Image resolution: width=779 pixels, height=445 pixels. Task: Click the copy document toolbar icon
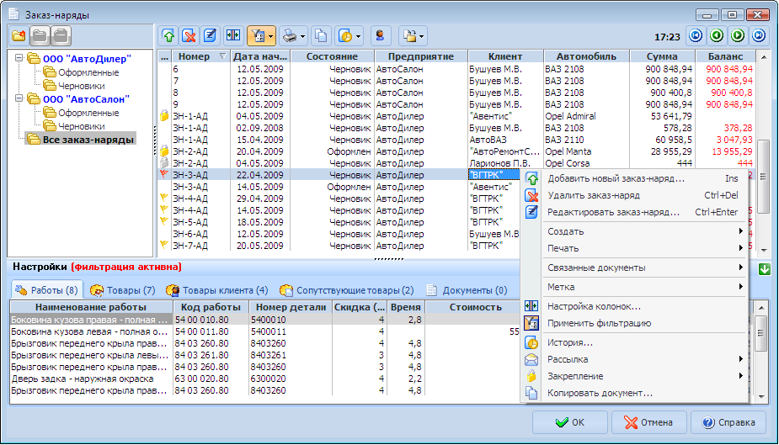[321, 36]
